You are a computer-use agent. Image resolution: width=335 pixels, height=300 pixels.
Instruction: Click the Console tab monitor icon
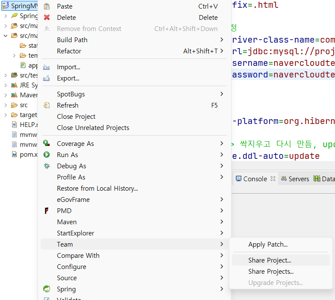(238, 179)
